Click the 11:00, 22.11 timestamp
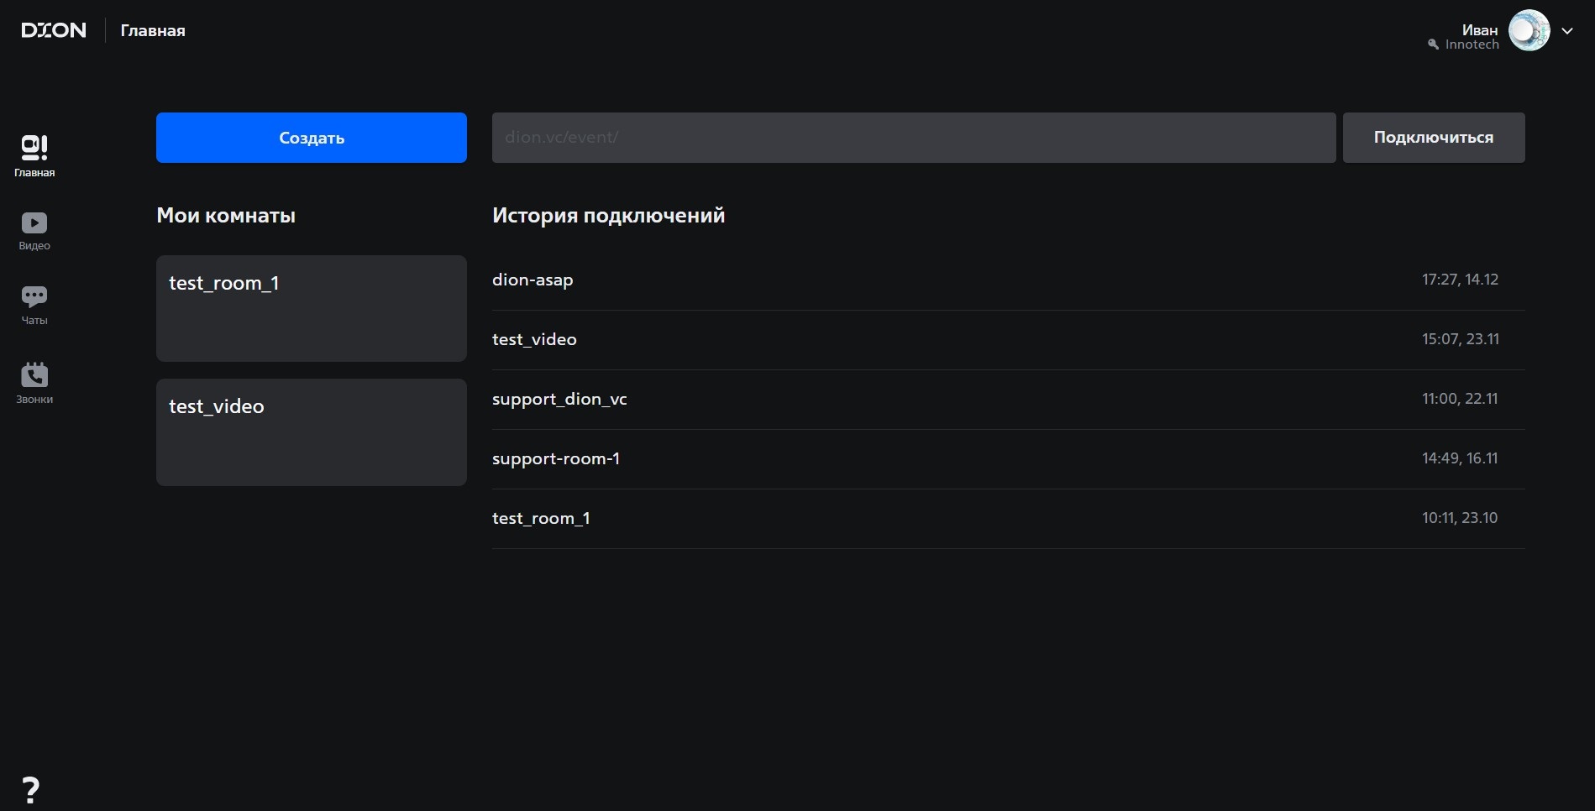1595x811 pixels. tap(1460, 399)
